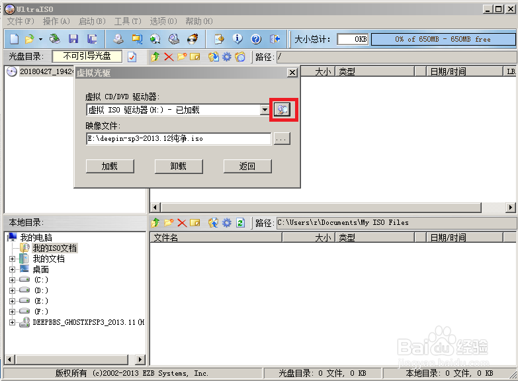Expand the DEEPBBS_GHOSTXPSP3_2013.11 node
The image size is (518, 381).
(12, 322)
